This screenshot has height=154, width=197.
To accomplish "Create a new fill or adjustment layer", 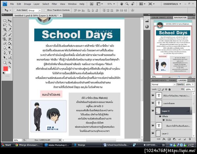I will click(174, 139).
